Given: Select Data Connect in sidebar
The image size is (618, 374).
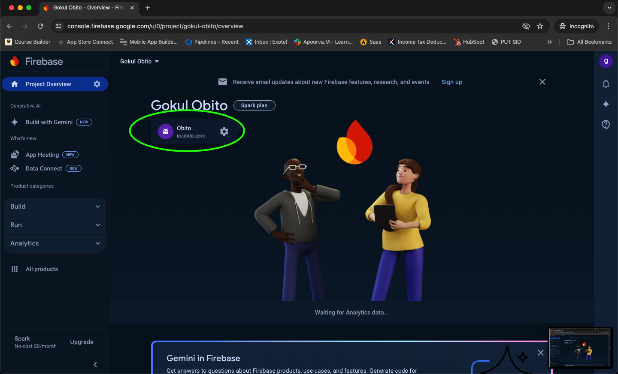Looking at the screenshot, I should 44,168.
